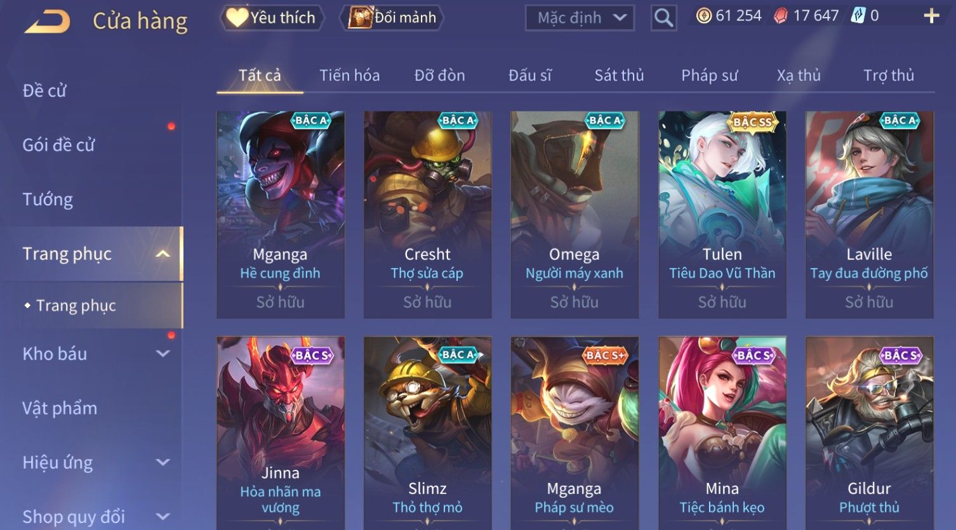Click the plus icon to add currency
This screenshot has height=530, width=956.
click(x=931, y=16)
